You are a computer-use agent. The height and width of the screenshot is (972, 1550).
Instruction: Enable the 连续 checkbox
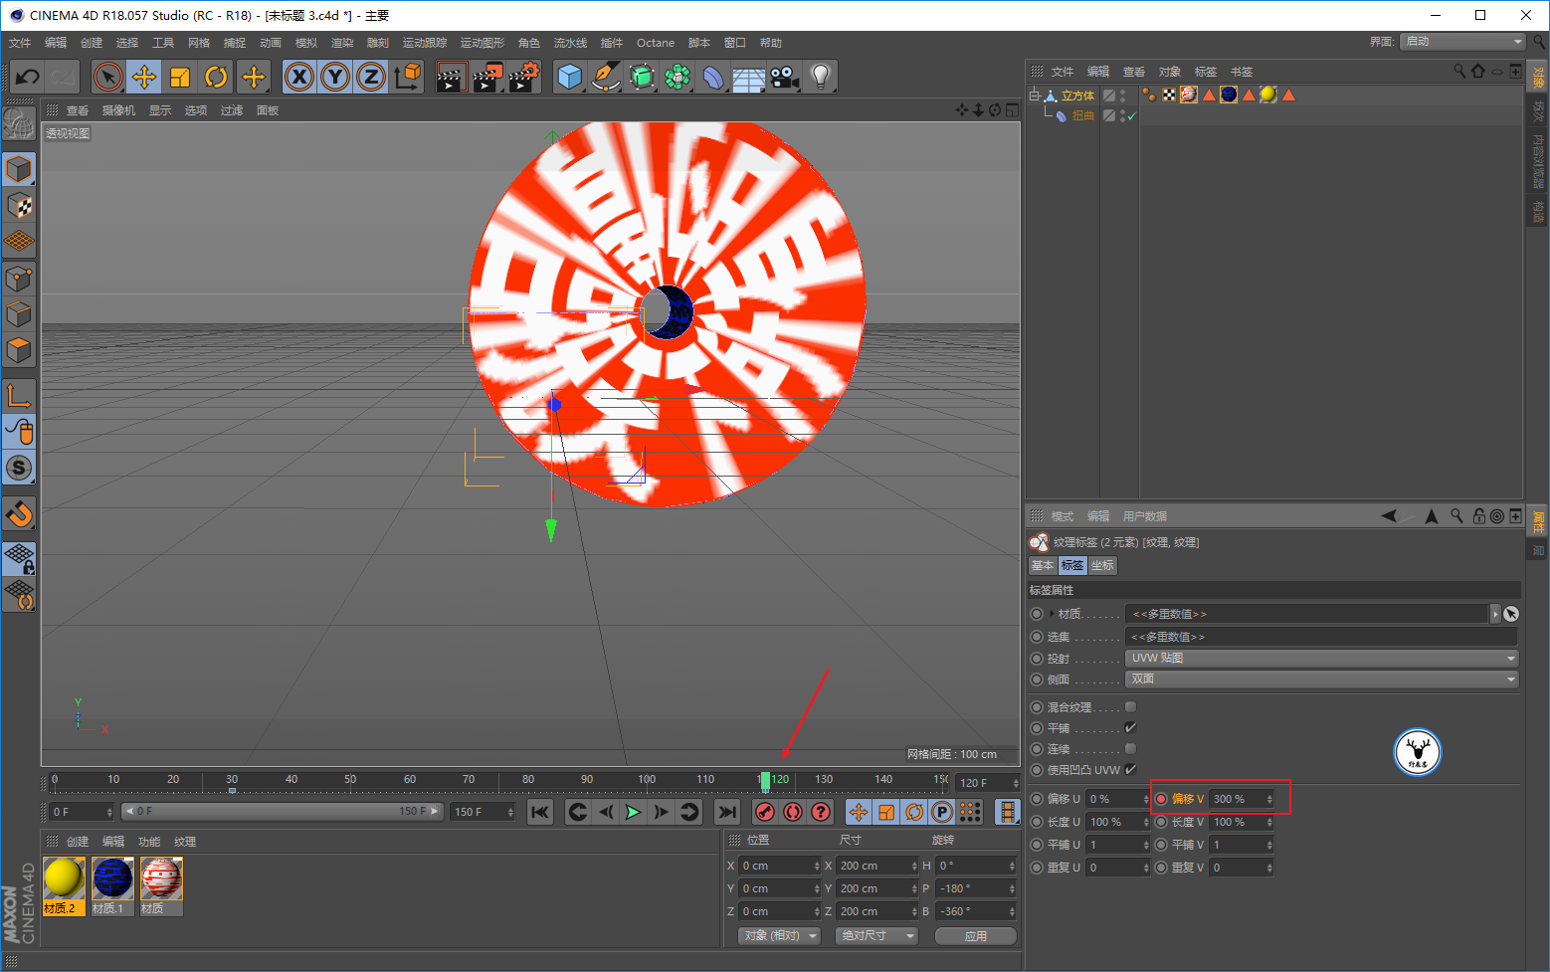[x=1130, y=749]
